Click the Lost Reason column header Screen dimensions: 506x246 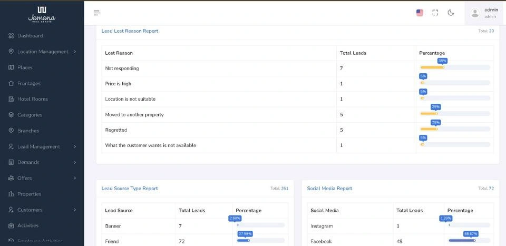coord(119,53)
